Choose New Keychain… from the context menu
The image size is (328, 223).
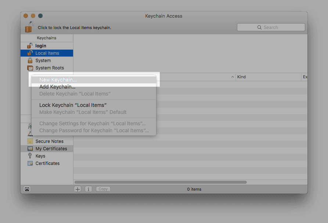pos(58,80)
